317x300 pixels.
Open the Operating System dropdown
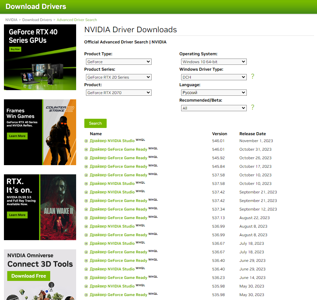click(213, 62)
